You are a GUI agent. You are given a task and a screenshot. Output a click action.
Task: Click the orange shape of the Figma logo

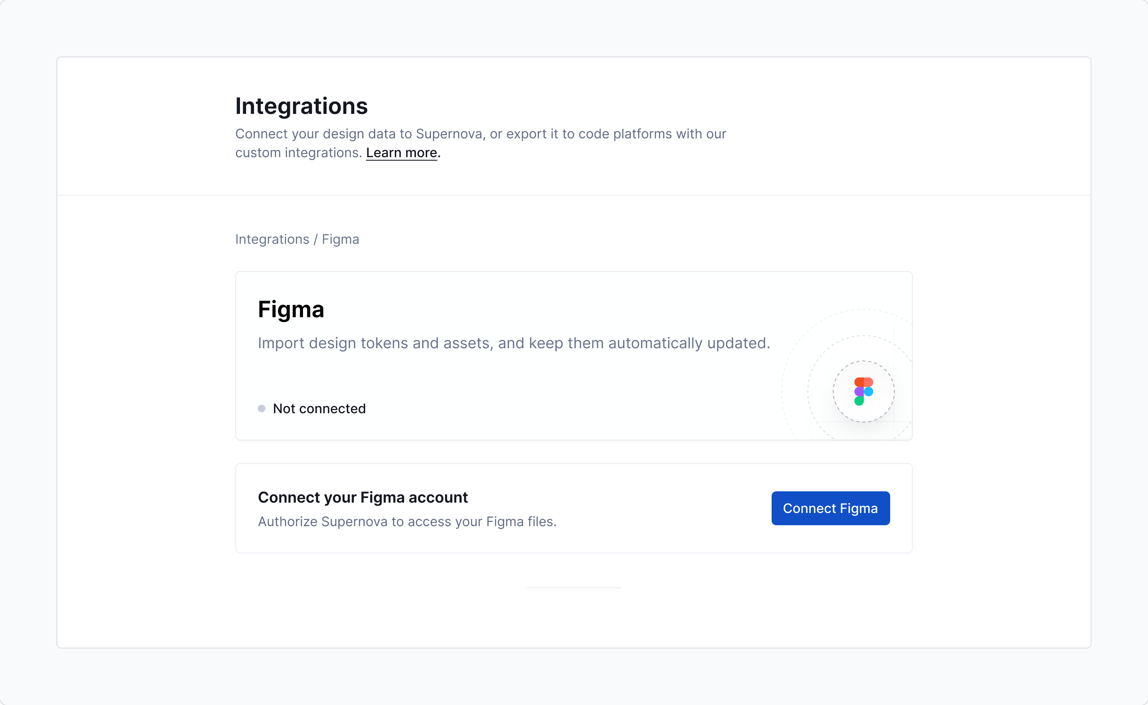[x=868, y=382]
